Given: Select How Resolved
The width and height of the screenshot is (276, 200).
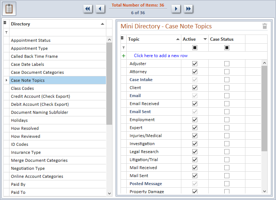Looking at the screenshot, I should 58,128.
